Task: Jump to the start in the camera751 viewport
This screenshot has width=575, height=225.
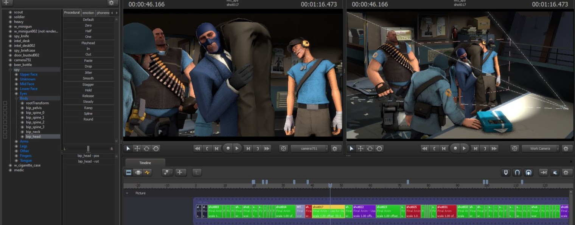Action: [x=197, y=149]
